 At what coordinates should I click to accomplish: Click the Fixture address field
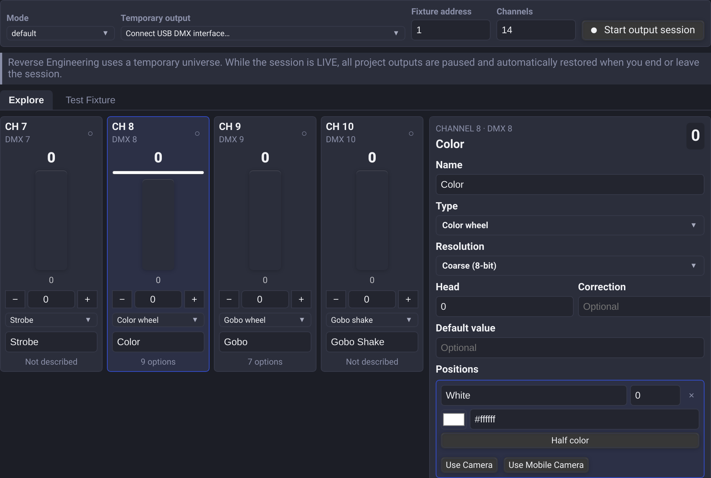click(x=451, y=30)
